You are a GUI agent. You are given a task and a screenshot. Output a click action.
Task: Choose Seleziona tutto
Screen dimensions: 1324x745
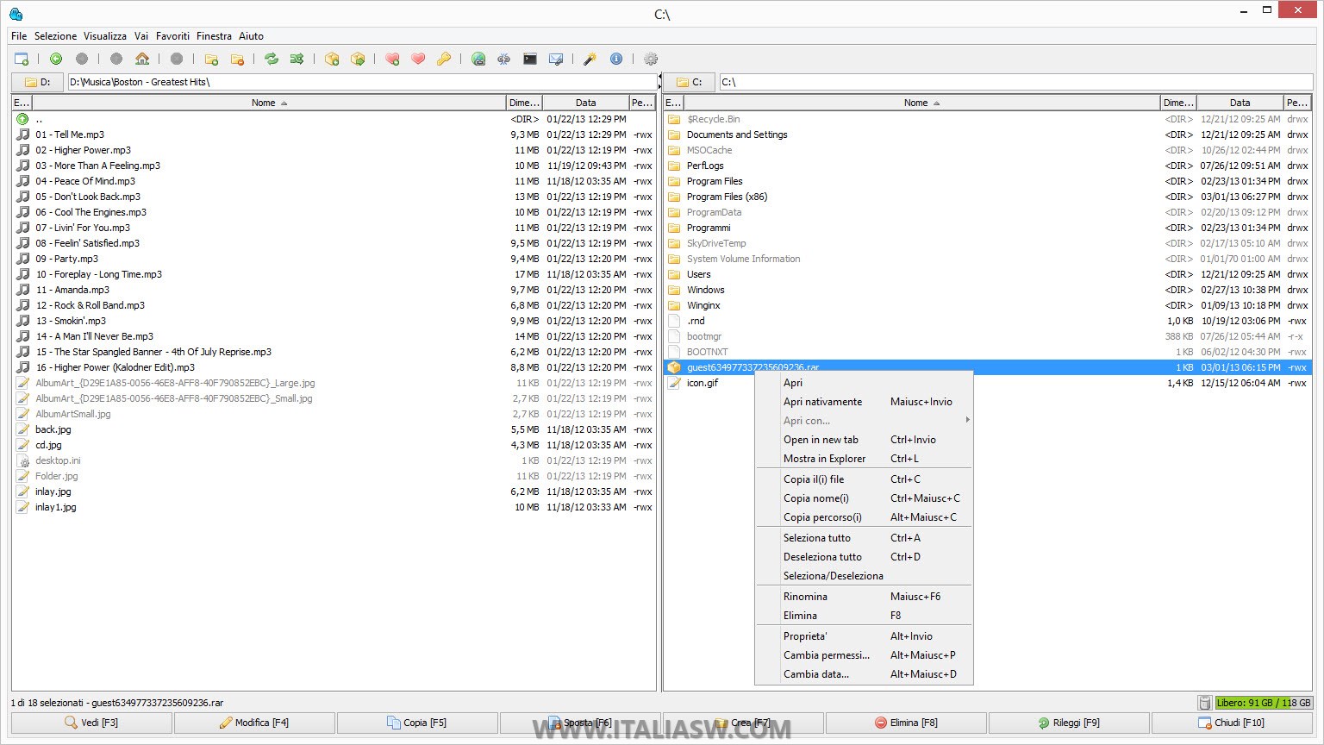[x=864, y=538]
